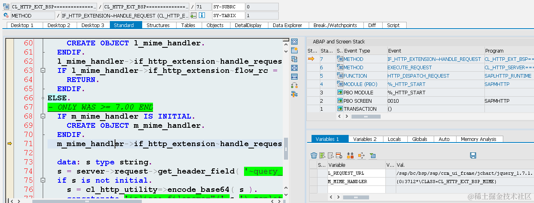Click the FUNCTION stack icon in row 5
534x203 pixels.
coord(340,76)
